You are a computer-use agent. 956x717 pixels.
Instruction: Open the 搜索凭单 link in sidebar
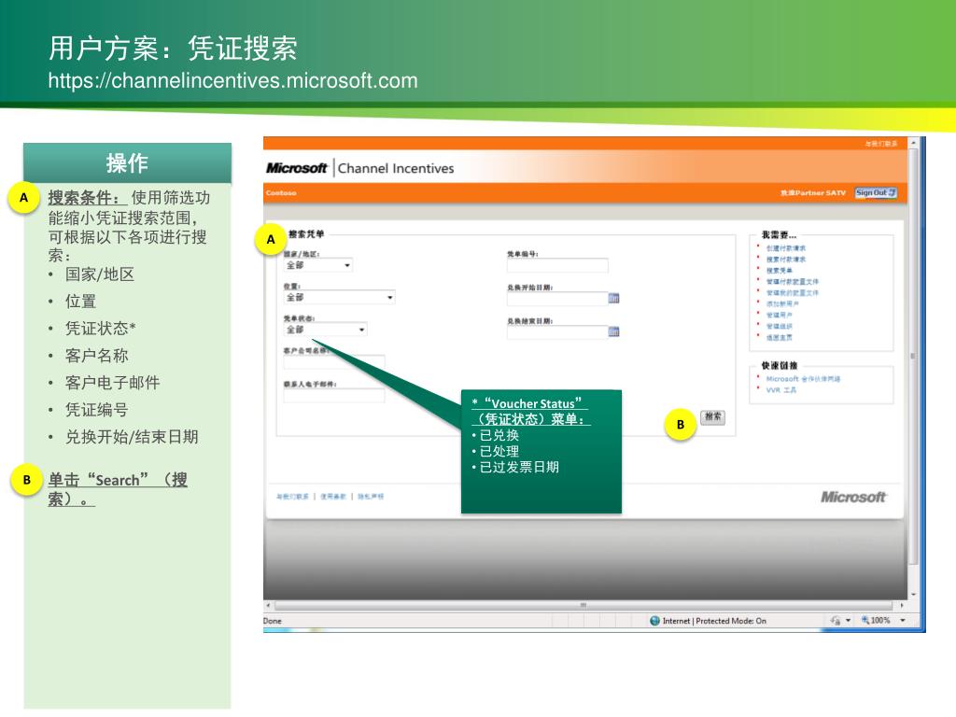coord(780,270)
